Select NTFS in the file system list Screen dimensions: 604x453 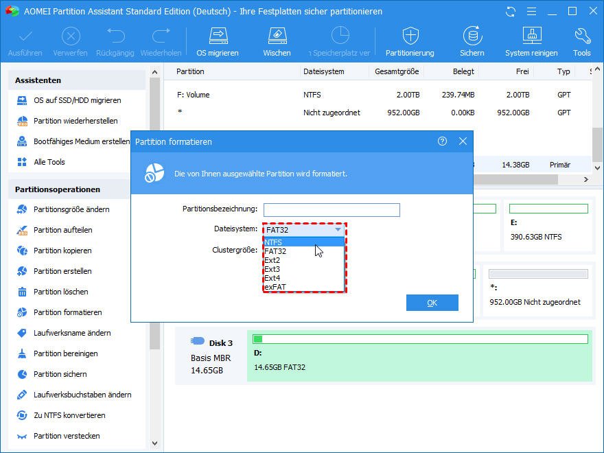click(304, 242)
